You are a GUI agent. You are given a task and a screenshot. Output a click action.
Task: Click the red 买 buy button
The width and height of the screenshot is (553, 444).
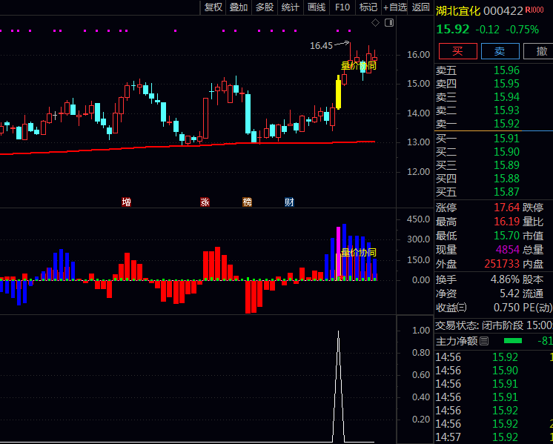[x=458, y=51]
